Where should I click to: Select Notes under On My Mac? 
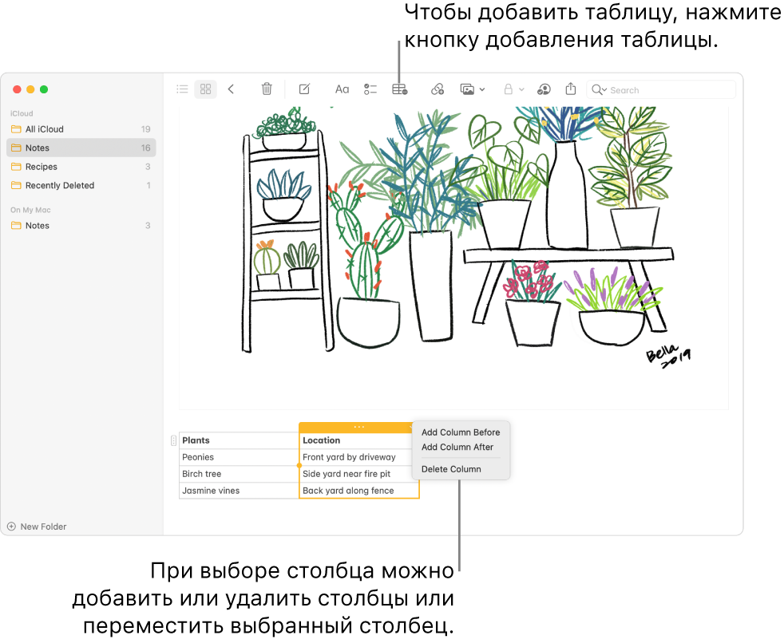pos(81,225)
